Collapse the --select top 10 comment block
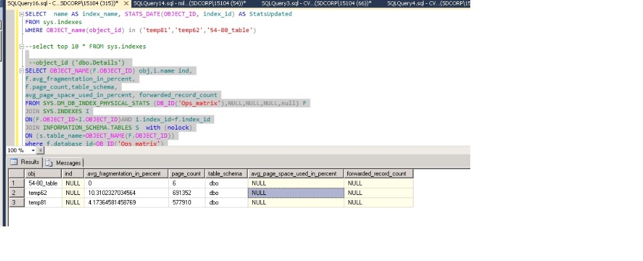 coord(21,47)
